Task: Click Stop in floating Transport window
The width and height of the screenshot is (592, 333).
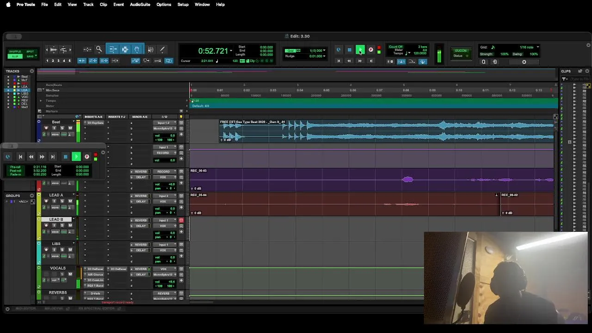Action: pyautogui.click(x=65, y=157)
